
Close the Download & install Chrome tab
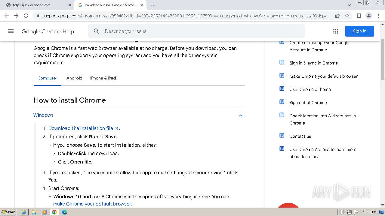(x=142, y=5)
